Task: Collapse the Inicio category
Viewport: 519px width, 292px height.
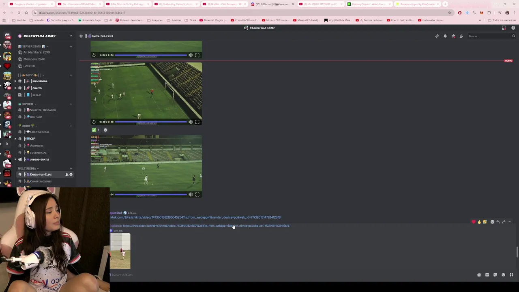Action: point(30,75)
